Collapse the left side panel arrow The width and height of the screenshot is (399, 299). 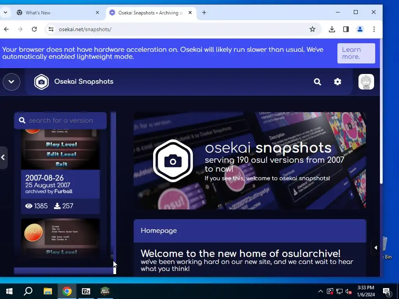[x=3, y=158]
